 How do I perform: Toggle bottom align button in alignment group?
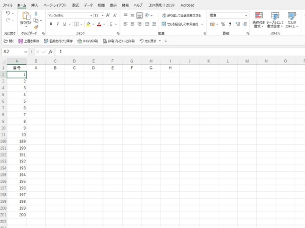coord(139,15)
